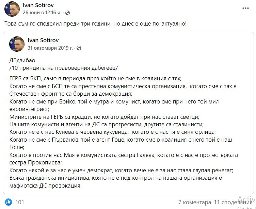Show who reacted via the 101 count
The width and height of the screenshot is (256, 209).
(20, 202)
